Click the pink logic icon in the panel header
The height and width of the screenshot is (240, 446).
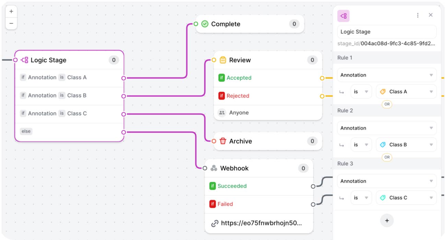click(343, 16)
